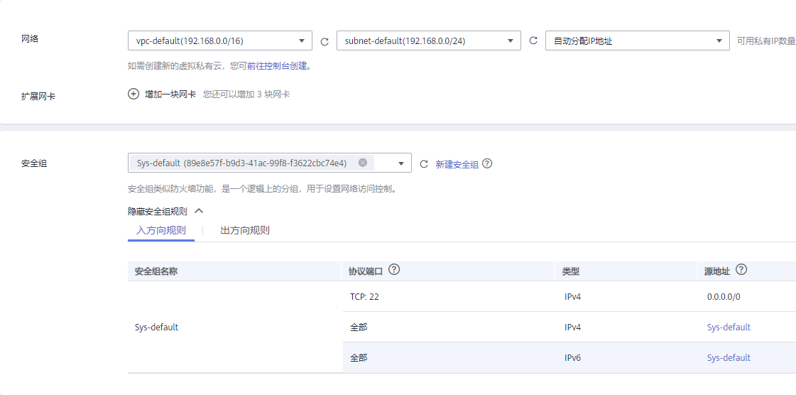Screen dimensions: 796x395
Task: Open the vpc-default VPC dropdown
Action: (x=220, y=40)
